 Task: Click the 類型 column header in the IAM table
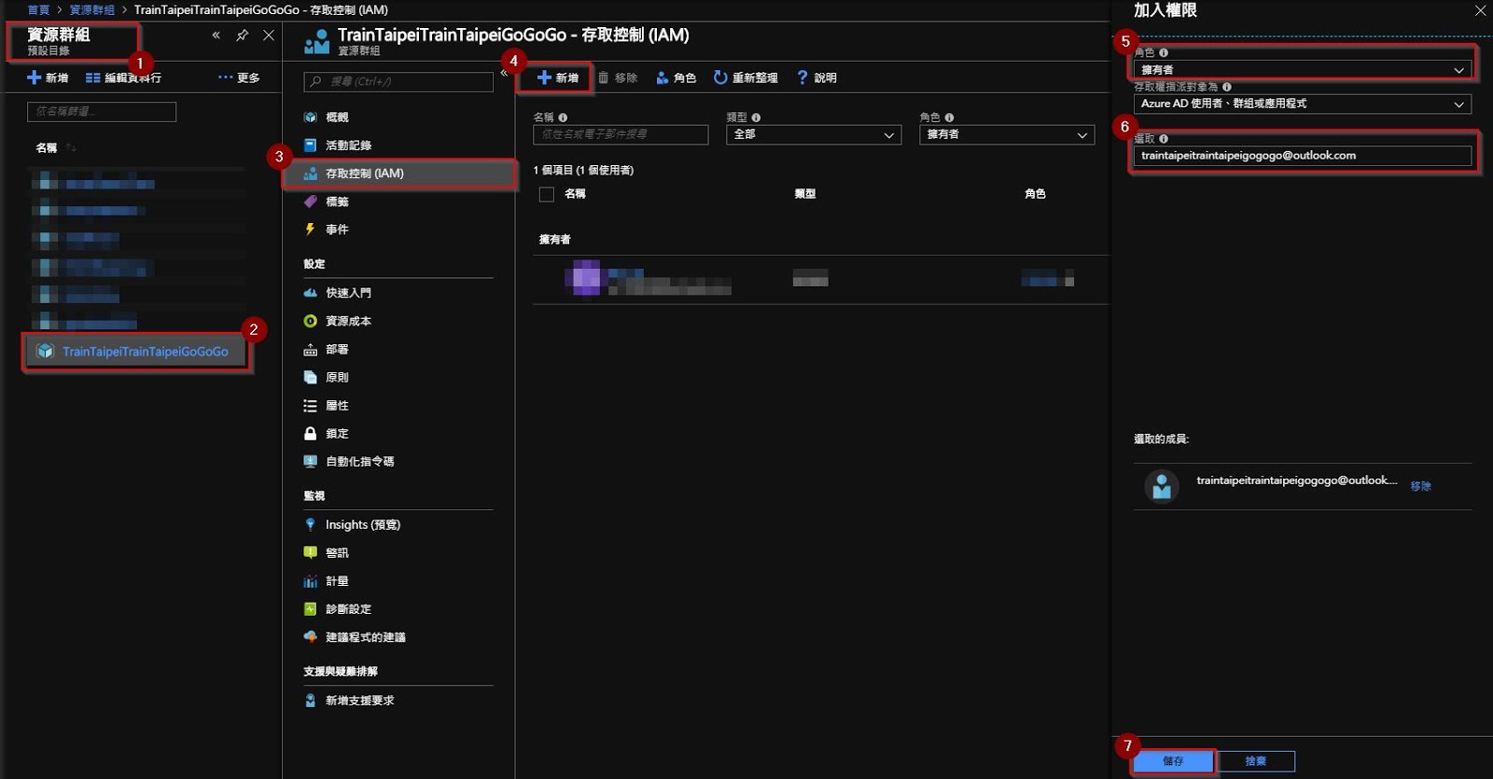click(805, 194)
